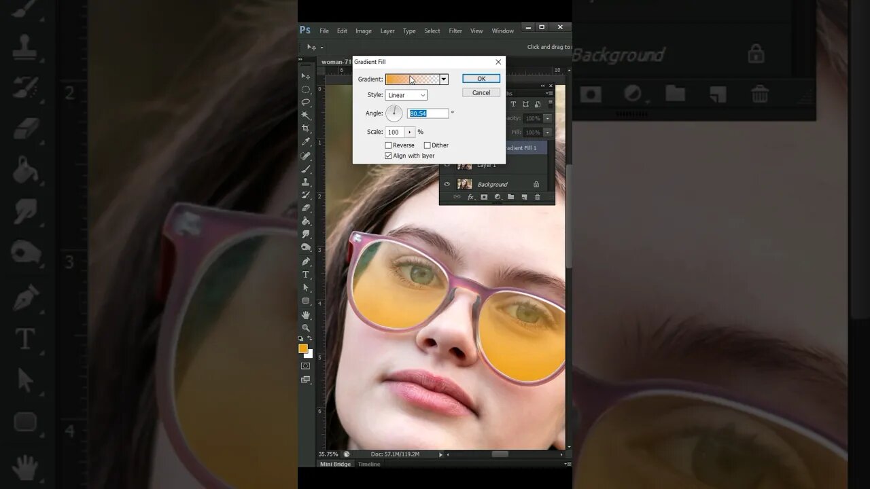Click the new group folder icon

(510, 197)
